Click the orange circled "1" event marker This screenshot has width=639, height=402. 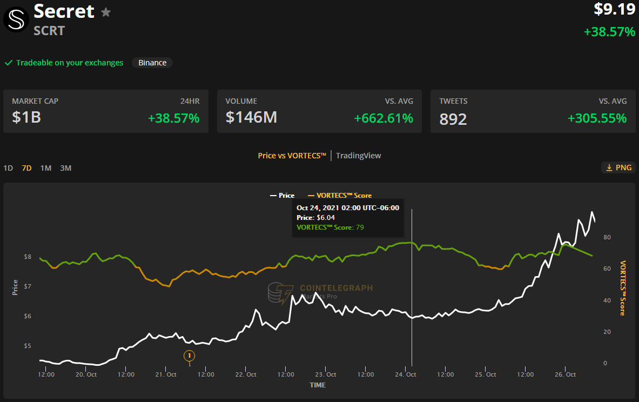189,356
